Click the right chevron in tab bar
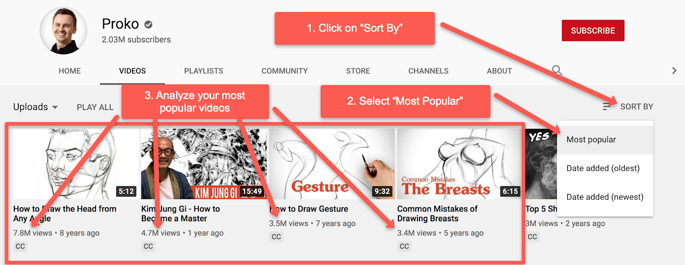The image size is (685, 265). click(x=674, y=71)
